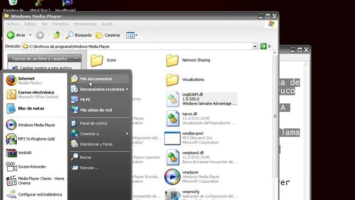355x200 pixels.
Task: Open VisualBoyAdvance desktop shortcut
Action: pyautogui.click(x=65, y=6)
